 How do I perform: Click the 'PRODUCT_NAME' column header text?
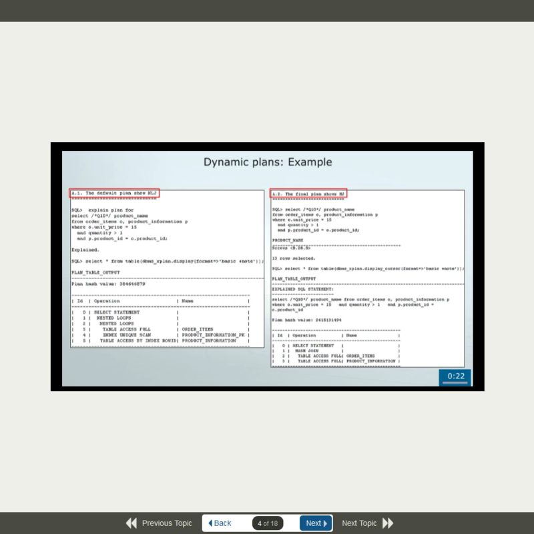coord(288,240)
